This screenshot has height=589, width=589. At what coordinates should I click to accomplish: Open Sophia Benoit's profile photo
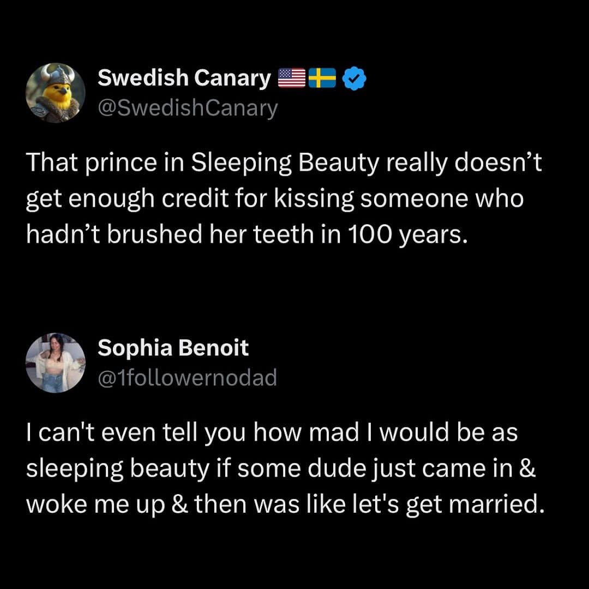(56, 363)
